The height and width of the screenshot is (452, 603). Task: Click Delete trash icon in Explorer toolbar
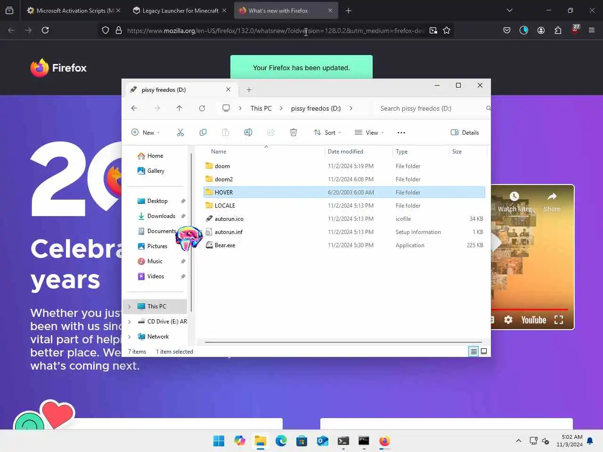pyautogui.click(x=293, y=133)
